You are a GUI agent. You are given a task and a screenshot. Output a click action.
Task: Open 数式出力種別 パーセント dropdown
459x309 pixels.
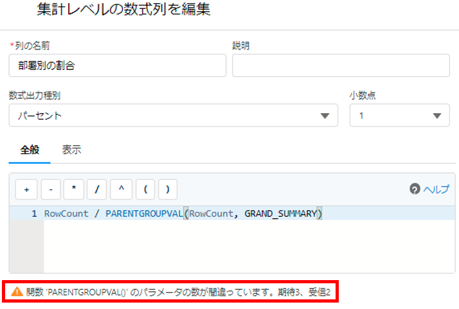point(174,115)
